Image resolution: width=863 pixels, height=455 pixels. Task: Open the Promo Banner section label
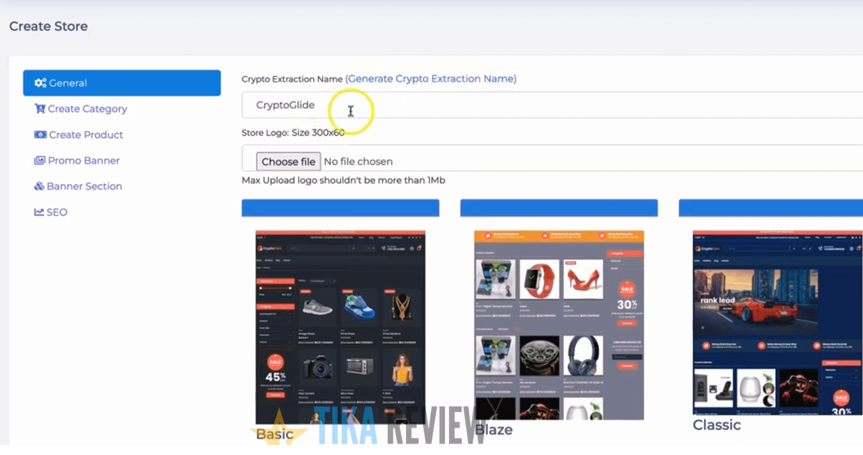point(84,160)
